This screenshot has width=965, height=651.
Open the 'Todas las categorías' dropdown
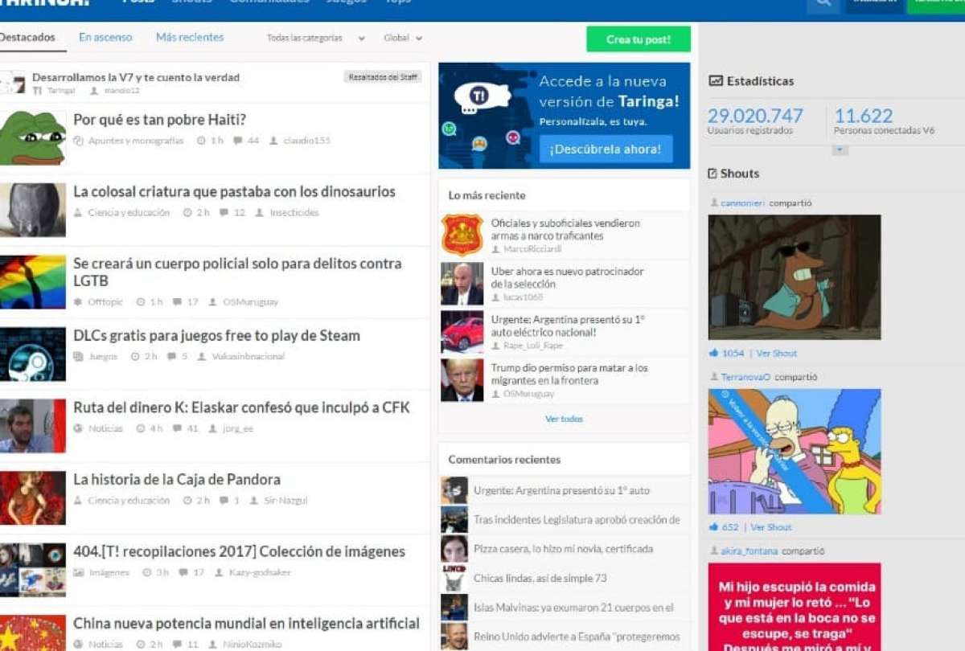(315, 38)
